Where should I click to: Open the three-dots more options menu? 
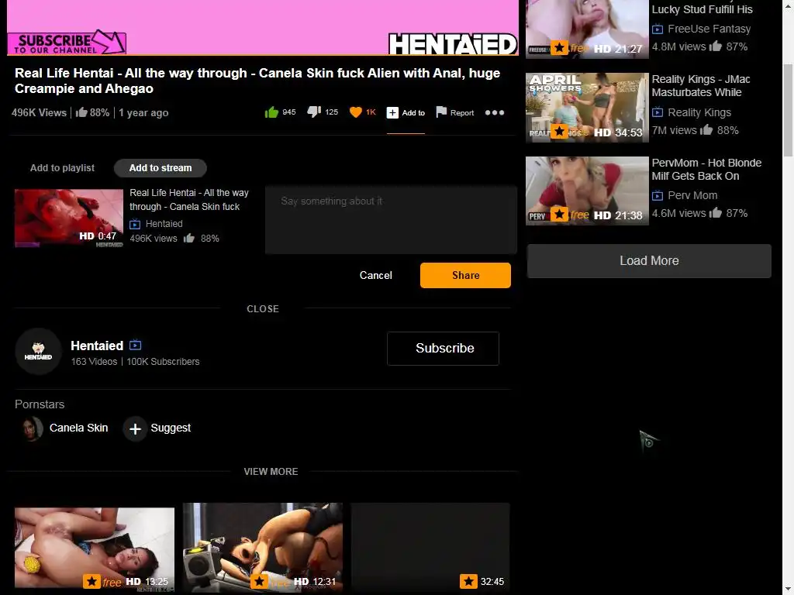point(495,112)
